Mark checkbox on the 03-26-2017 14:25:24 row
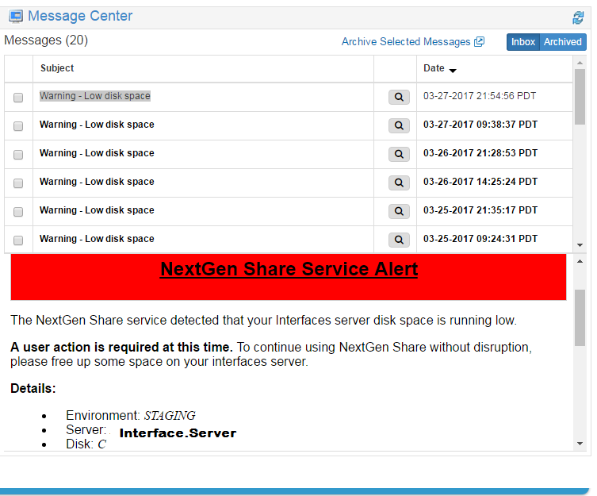The width and height of the screenshot is (597, 496). 18,183
